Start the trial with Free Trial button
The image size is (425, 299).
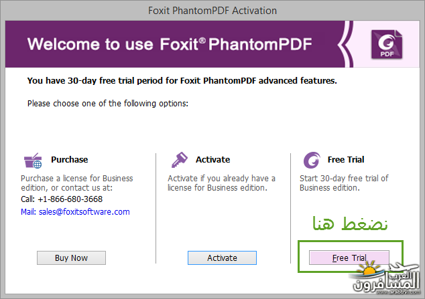click(x=349, y=258)
